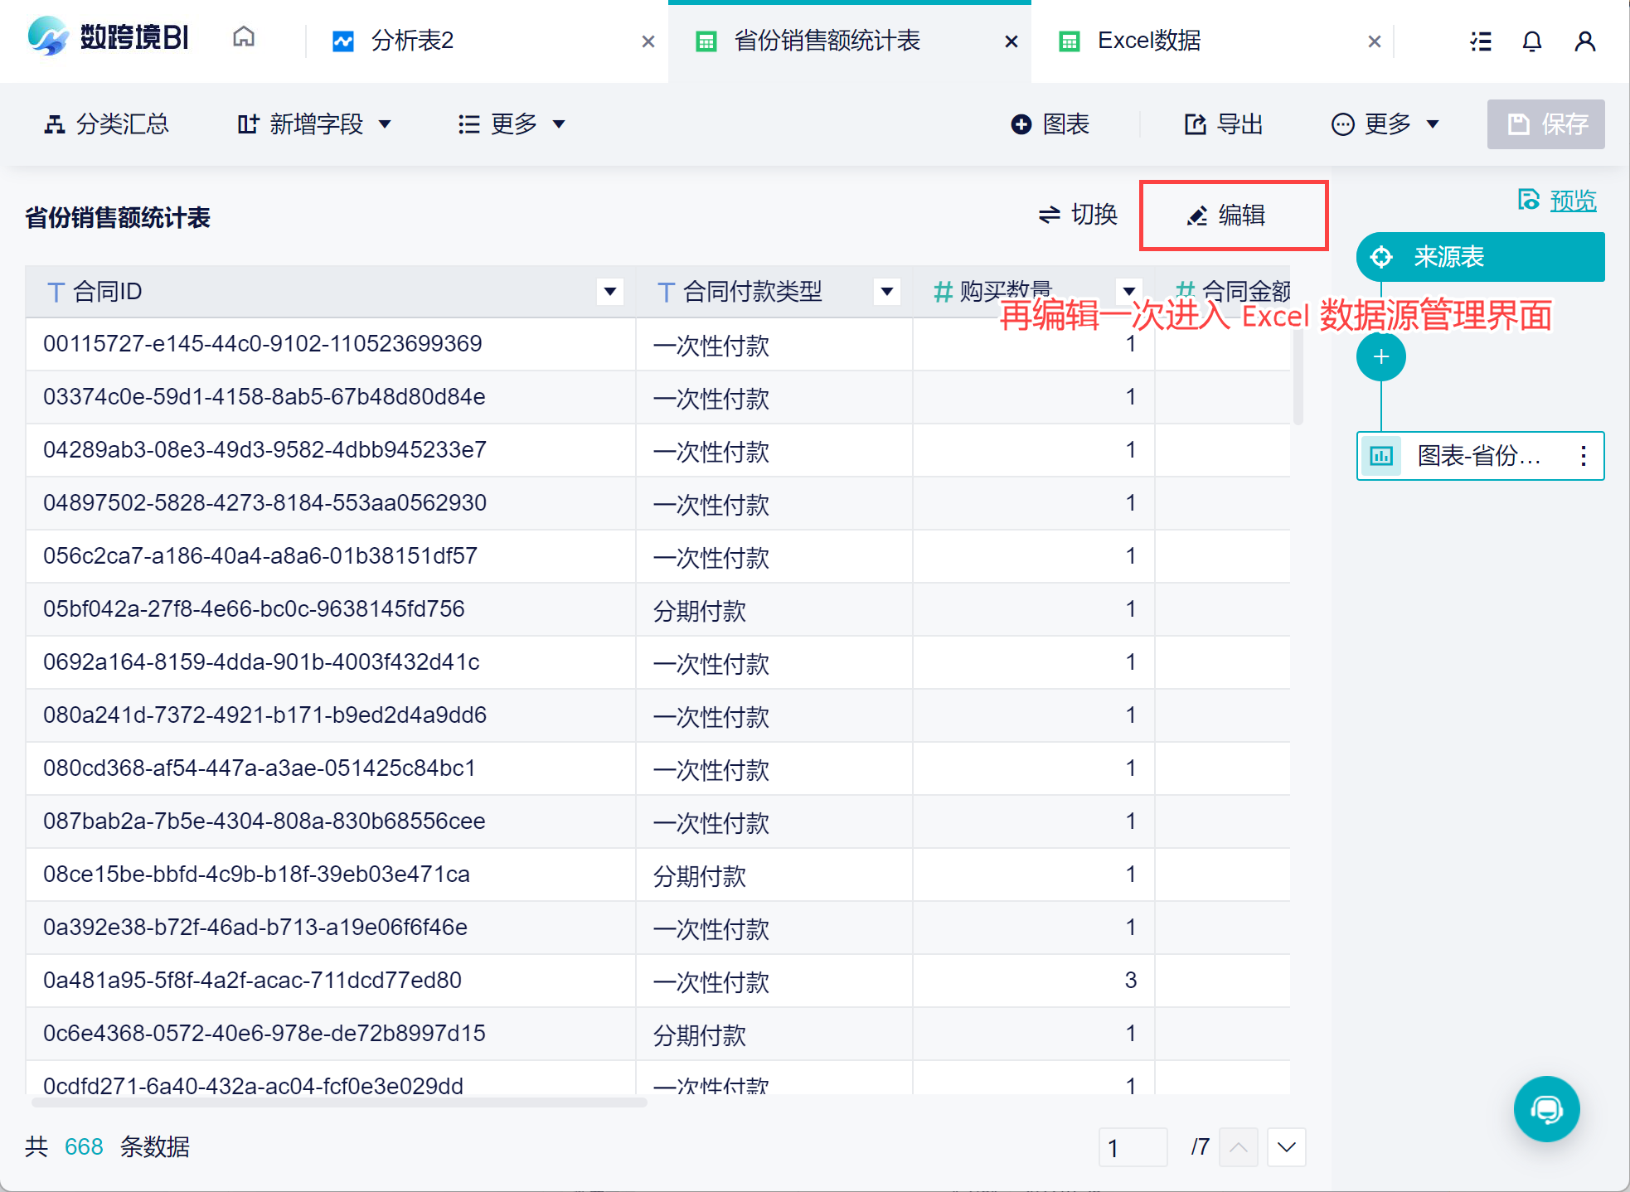The width and height of the screenshot is (1630, 1192).
Task: Open 合同ID column filter dropdown
Action: tap(610, 291)
